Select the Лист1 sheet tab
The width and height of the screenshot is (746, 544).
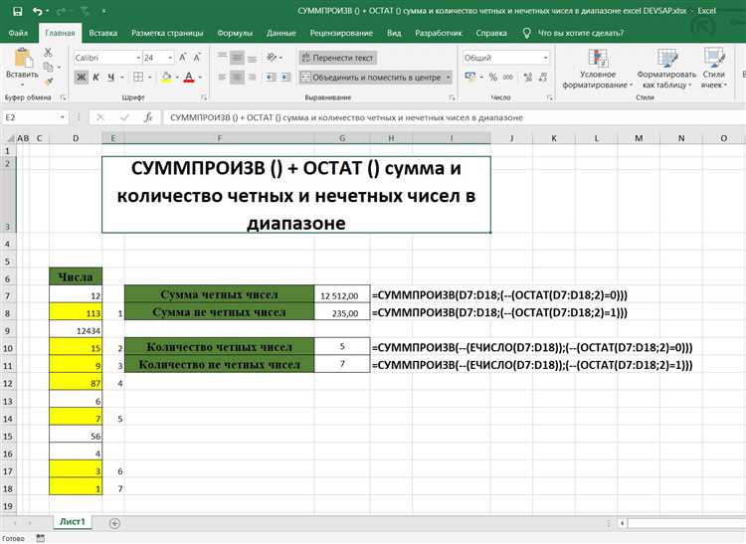tap(73, 522)
